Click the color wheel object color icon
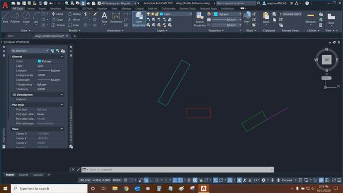The width and height of the screenshot is (343, 193). pyautogui.click(x=209, y=14)
